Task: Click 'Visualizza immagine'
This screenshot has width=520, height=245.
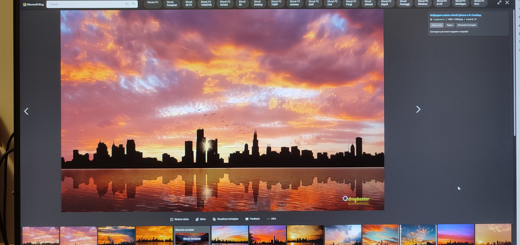Action: click(225, 219)
